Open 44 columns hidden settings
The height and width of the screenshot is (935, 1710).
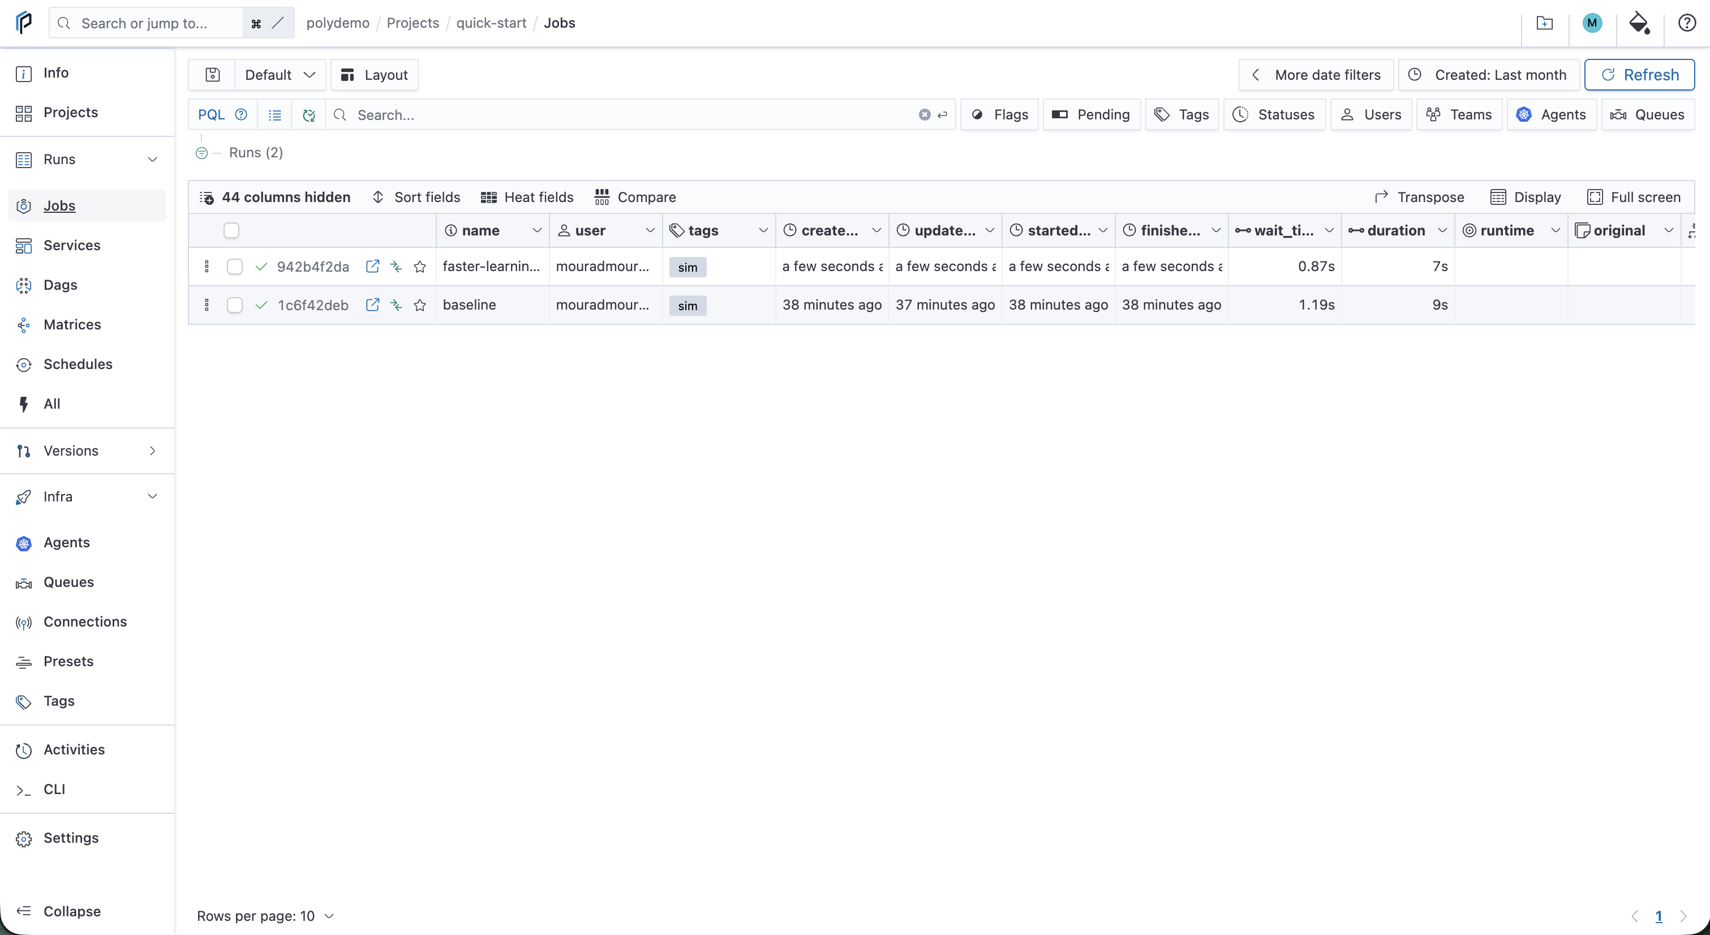(x=275, y=197)
